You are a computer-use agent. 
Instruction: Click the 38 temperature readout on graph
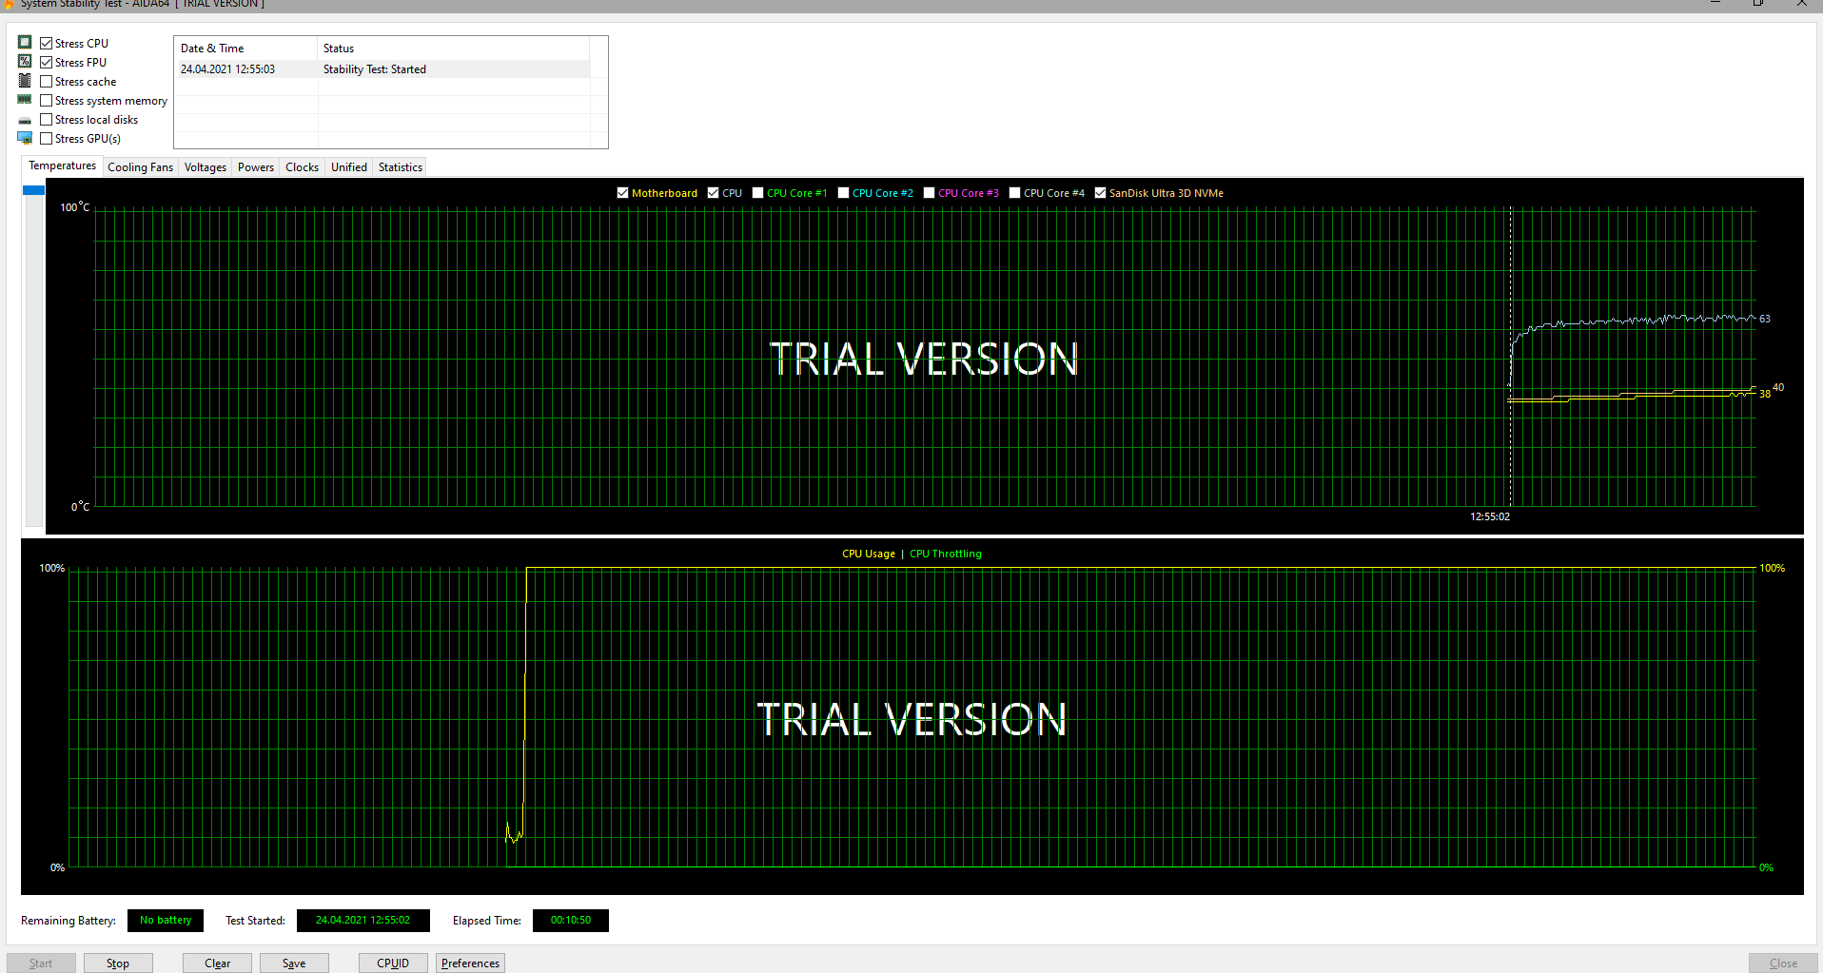click(x=1765, y=394)
